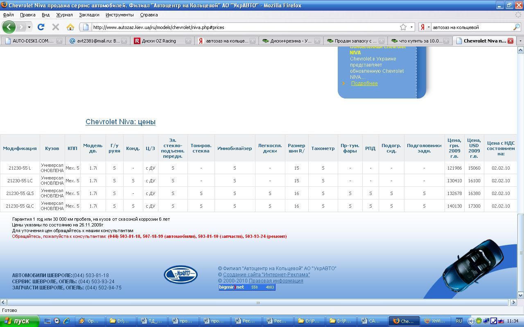
Task: Open the back/forward history dropdown arrow
Action: [x=29, y=27]
